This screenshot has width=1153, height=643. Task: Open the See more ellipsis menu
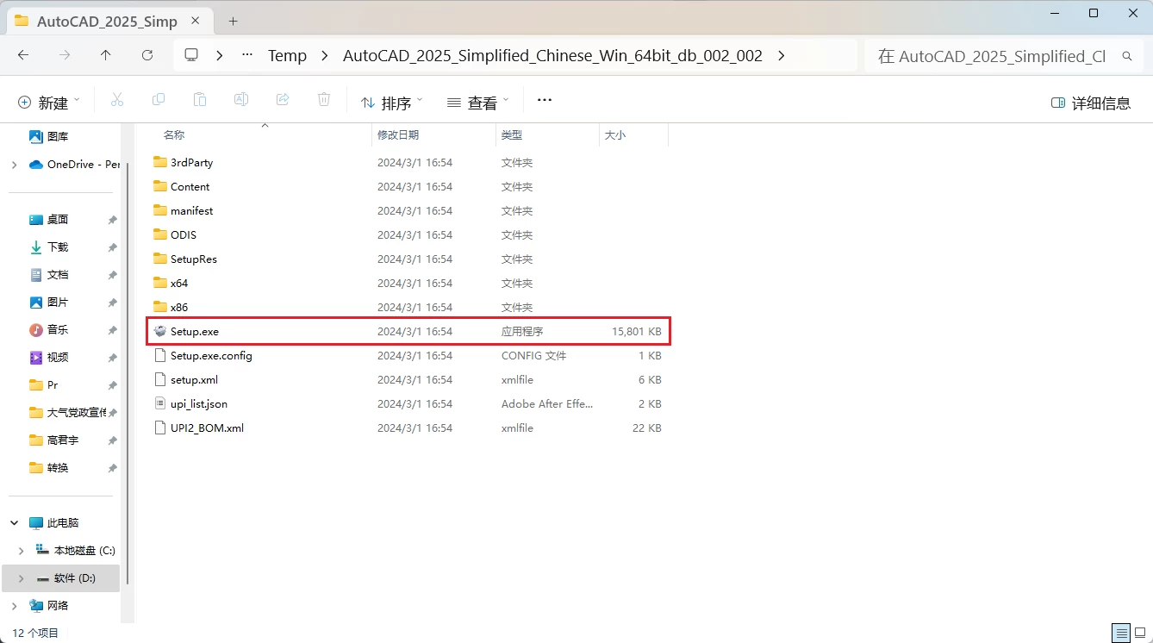pyautogui.click(x=545, y=100)
